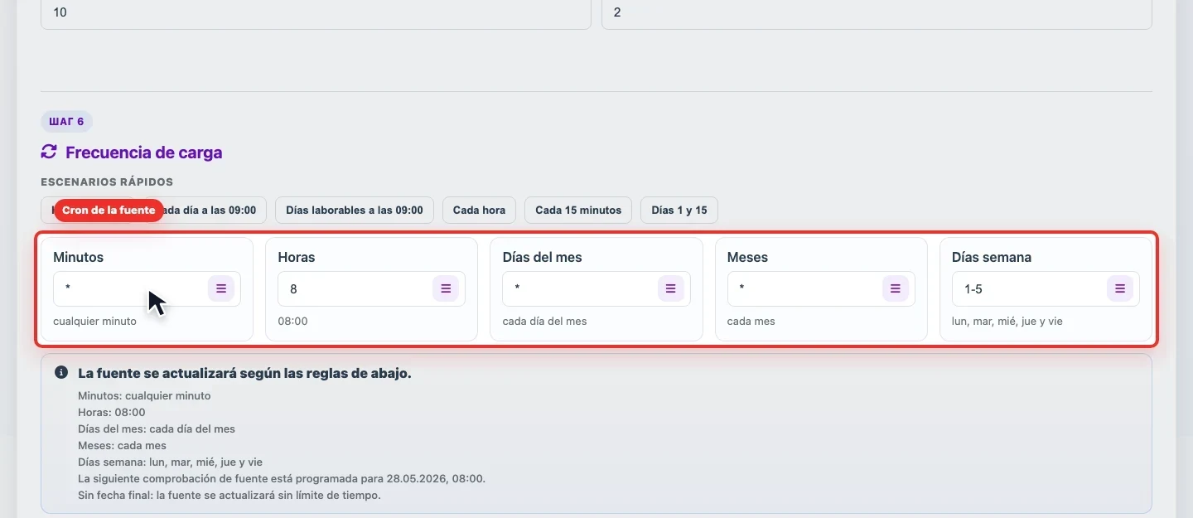Click 'cada día del mes' hint text
The width and height of the screenshot is (1193, 518).
pos(544,321)
